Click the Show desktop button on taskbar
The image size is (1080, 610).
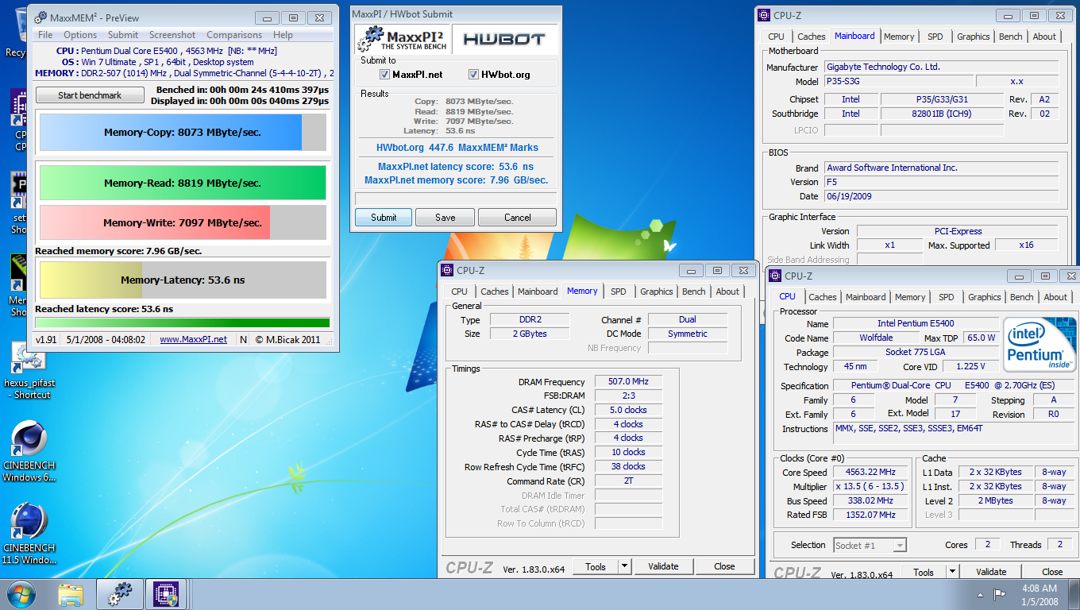(1074, 594)
